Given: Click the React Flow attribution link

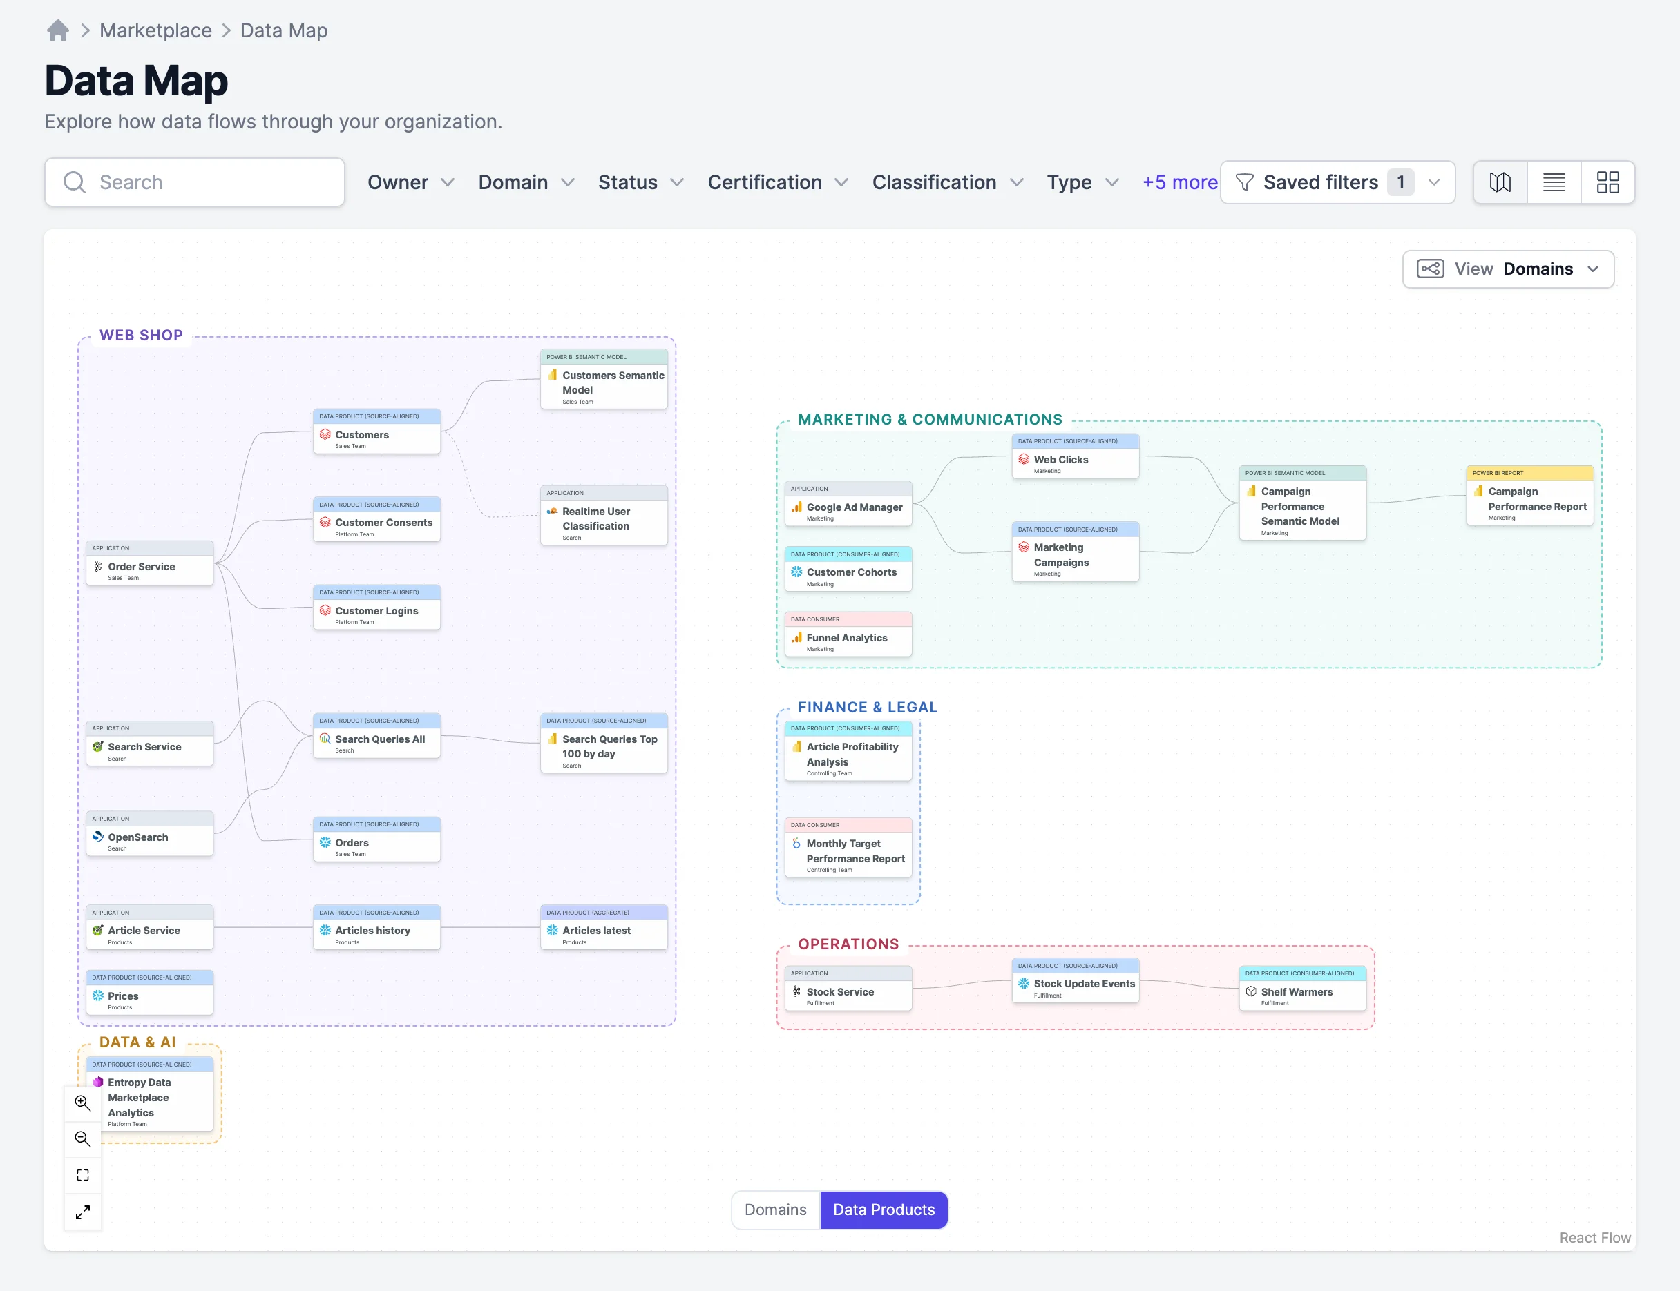Looking at the screenshot, I should pos(1594,1237).
